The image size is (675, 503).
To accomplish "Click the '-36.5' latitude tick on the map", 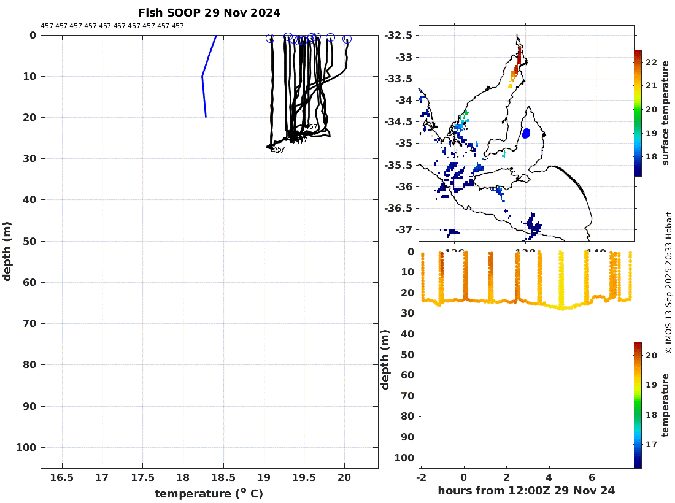I will (398, 209).
